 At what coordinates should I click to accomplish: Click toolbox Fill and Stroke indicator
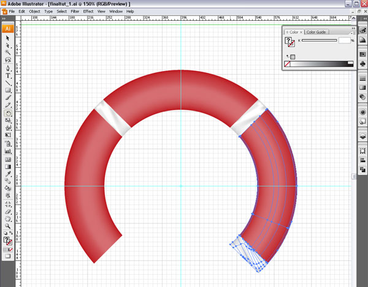tap(8, 241)
